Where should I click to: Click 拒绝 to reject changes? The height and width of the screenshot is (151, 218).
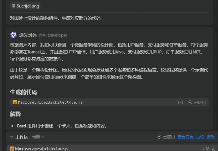click(x=200, y=137)
